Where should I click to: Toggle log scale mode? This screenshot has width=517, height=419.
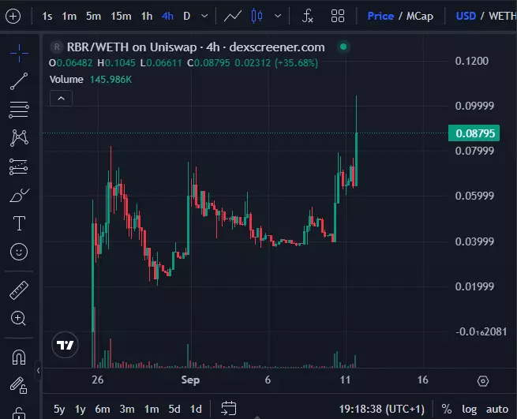click(469, 409)
